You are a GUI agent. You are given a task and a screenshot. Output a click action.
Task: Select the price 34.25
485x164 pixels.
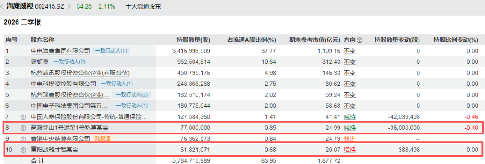tap(84, 6)
